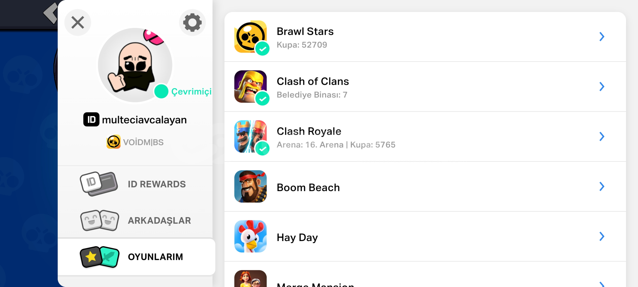638x287 pixels.
Task: Click the Boom Beach app icon
Action: tap(250, 187)
